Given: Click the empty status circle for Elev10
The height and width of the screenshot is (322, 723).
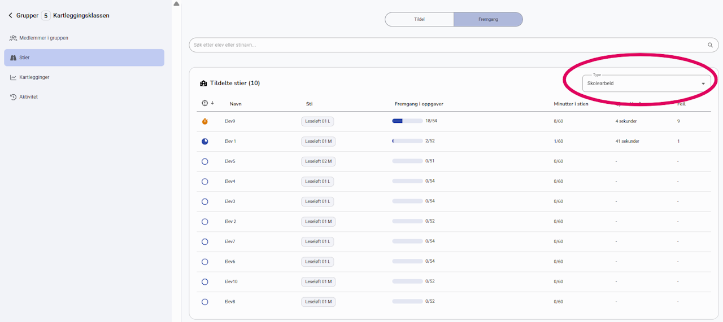Looking at the screenshot, I should (x=204, y=281).
